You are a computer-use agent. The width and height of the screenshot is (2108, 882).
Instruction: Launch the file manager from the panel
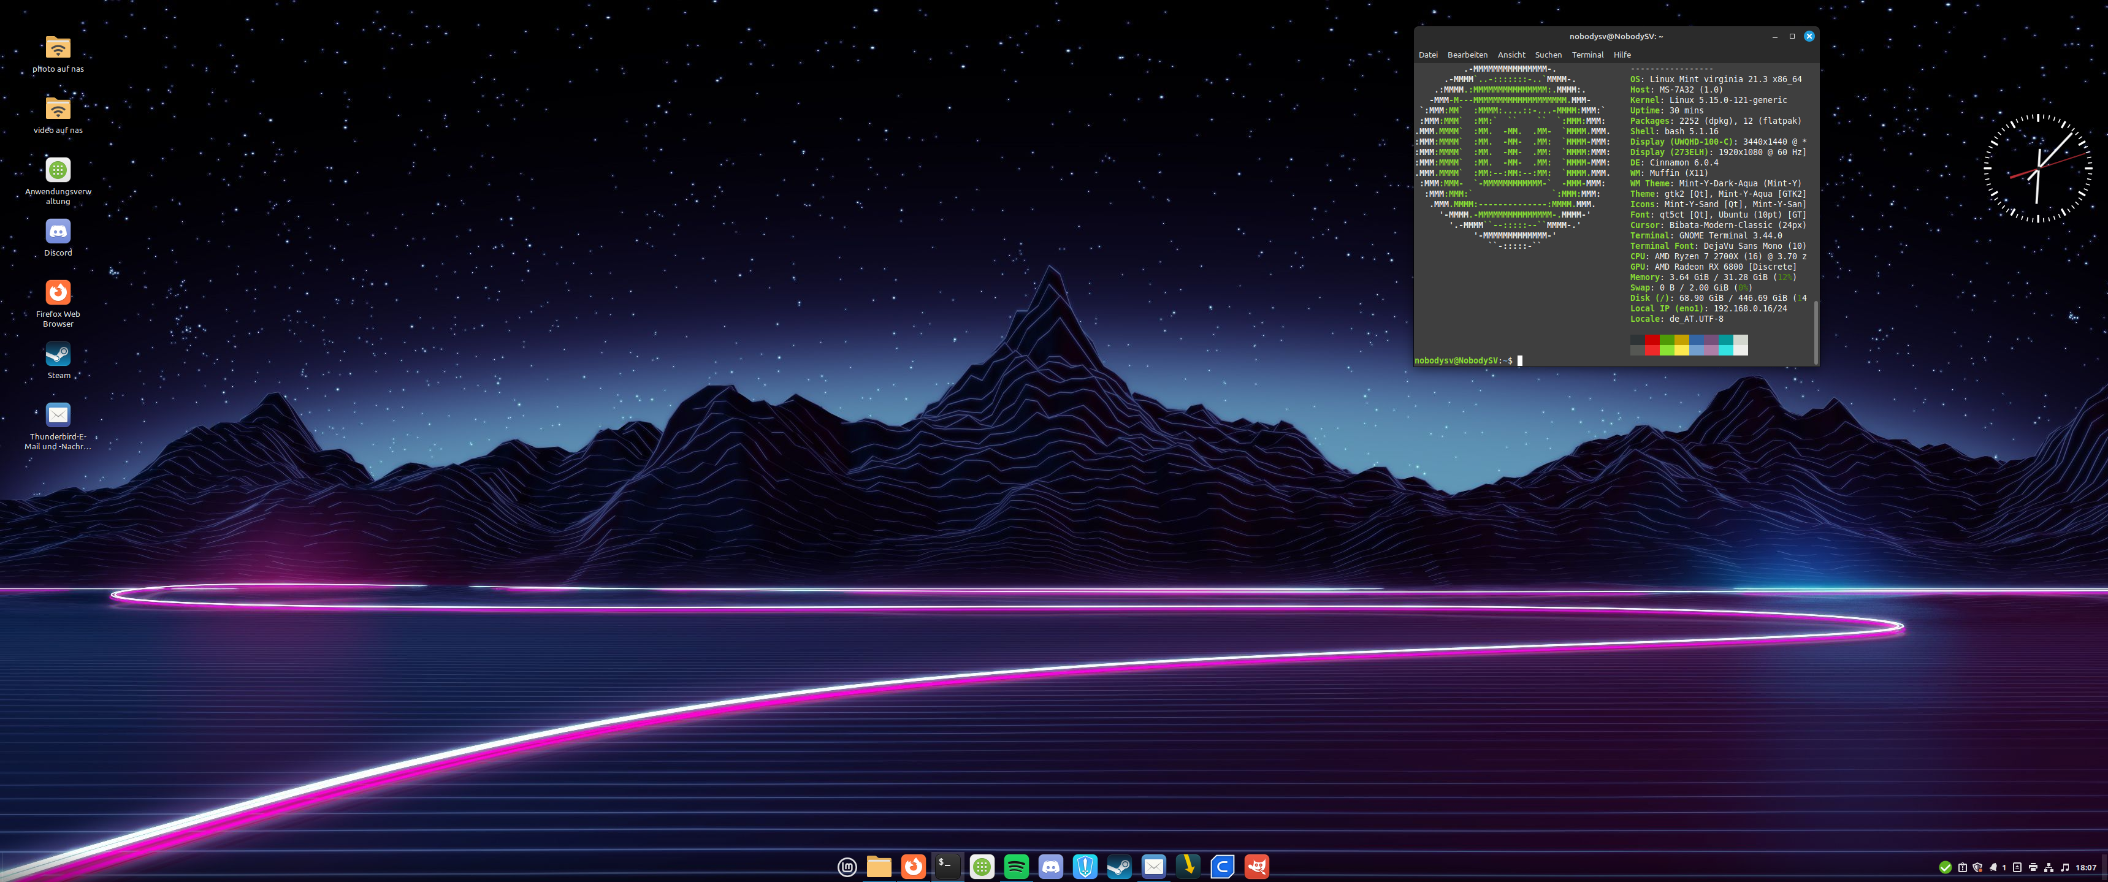(879, 867)
